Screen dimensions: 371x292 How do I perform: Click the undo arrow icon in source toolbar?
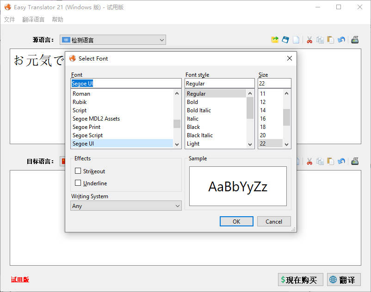pos(341,40)
